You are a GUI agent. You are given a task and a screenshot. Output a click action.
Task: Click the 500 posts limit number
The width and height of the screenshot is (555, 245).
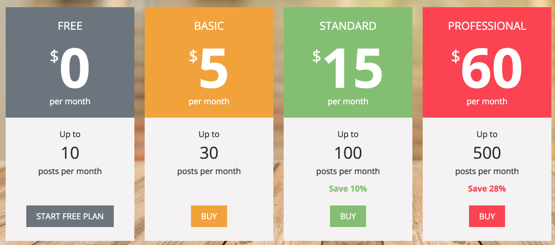click(x=487, y=153)
